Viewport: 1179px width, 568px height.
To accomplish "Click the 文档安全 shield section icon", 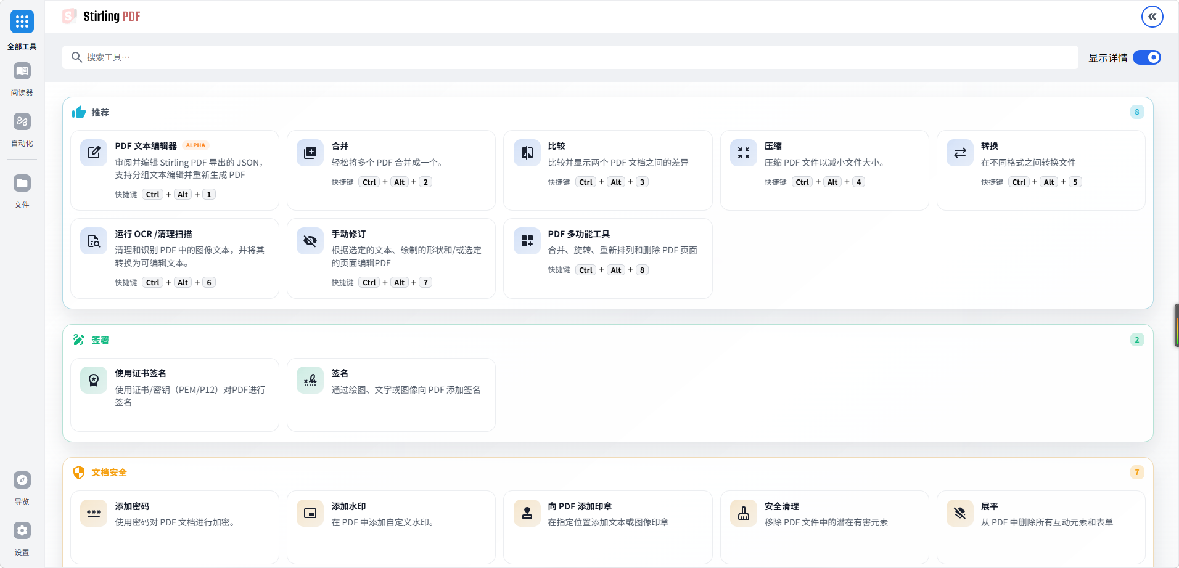I will point(79,473).
